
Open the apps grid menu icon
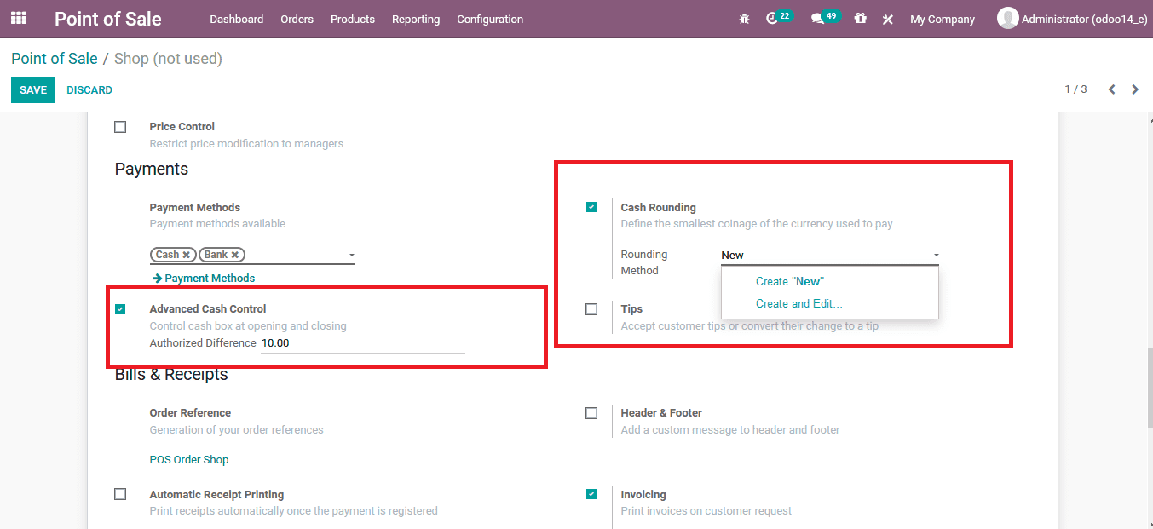coord(19,18)
